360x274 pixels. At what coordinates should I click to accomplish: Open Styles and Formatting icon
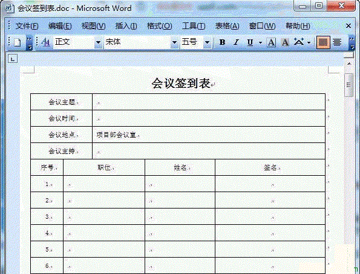click(46, 42)
